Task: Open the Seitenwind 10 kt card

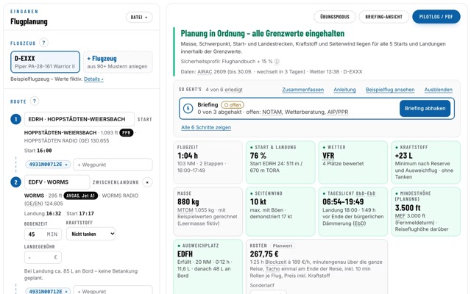Action: pyautogui.click(x=280, y=212)
